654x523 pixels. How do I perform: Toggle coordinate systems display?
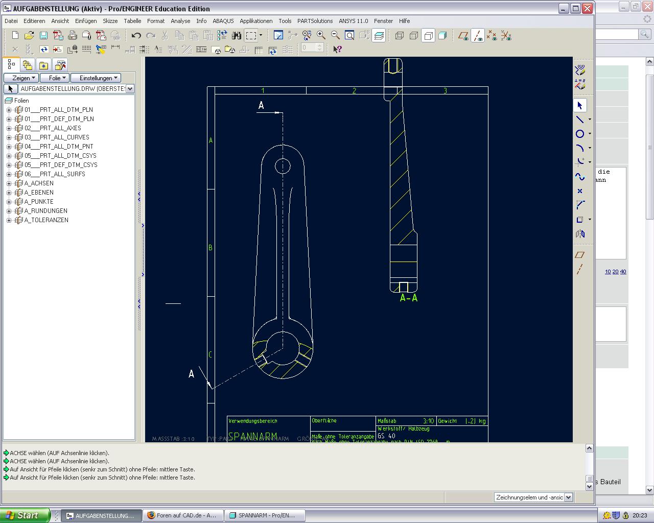506,35
